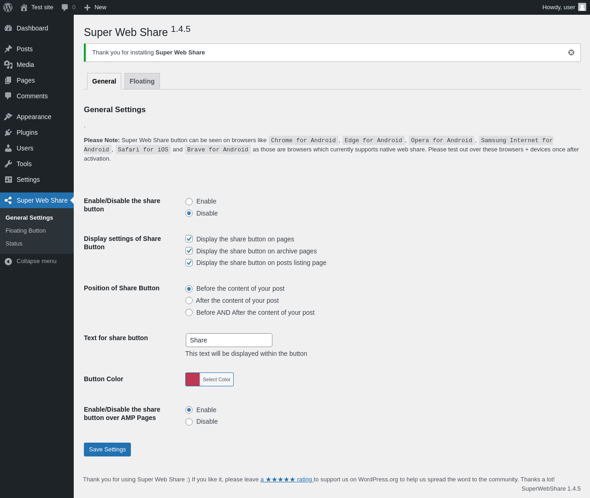Click the Appearance paintbrush icon
Screen dimensions: 590x498
coord(8,117)
